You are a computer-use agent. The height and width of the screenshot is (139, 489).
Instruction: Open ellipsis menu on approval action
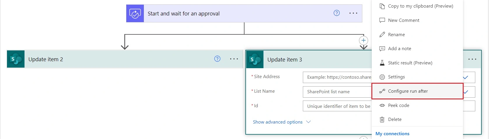353,13
